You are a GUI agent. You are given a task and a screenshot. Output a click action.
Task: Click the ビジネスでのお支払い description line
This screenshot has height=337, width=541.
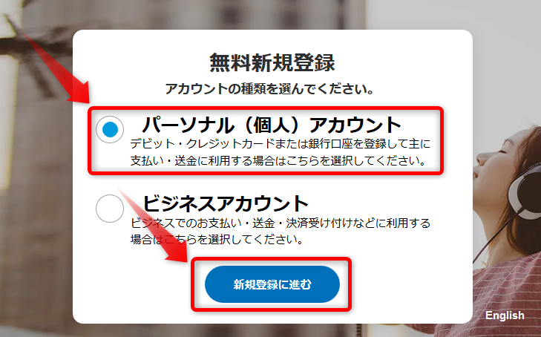[281, 223]
